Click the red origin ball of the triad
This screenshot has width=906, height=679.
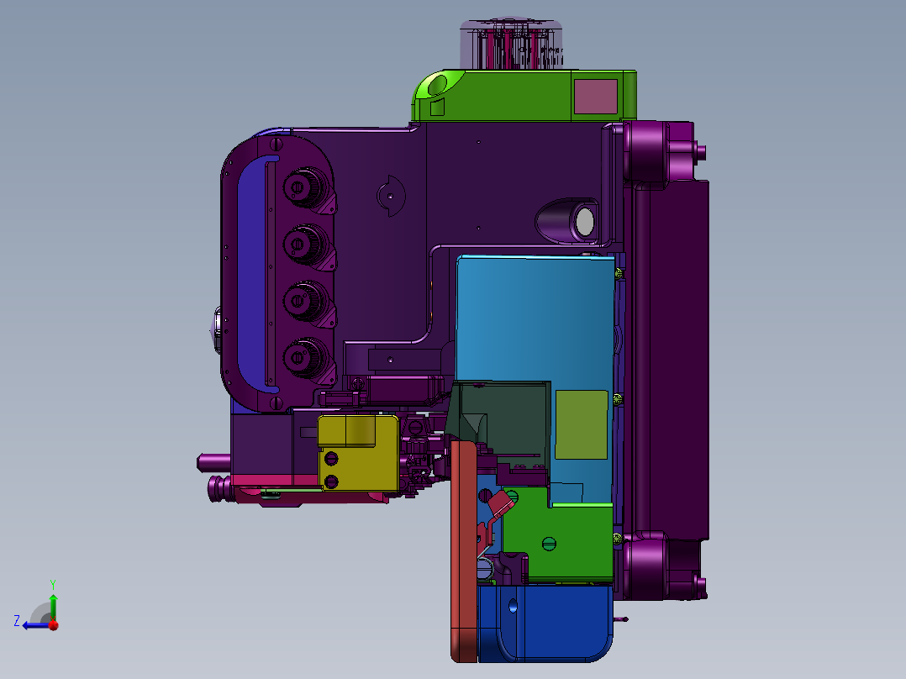[x=54, y=625]
